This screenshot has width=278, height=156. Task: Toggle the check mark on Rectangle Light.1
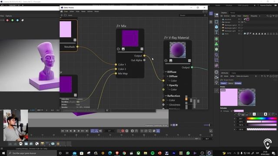pos(242,28)
